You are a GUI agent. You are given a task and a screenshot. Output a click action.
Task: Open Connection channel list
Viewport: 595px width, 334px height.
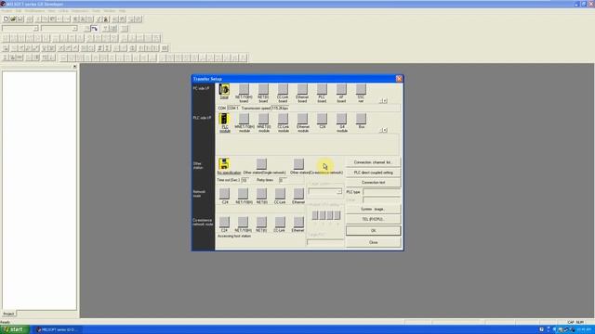[373, 162]
